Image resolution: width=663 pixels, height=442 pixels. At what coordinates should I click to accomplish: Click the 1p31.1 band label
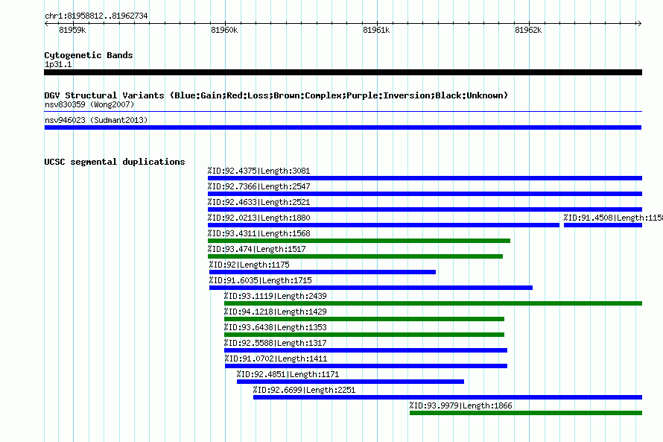tap(58, 64)
